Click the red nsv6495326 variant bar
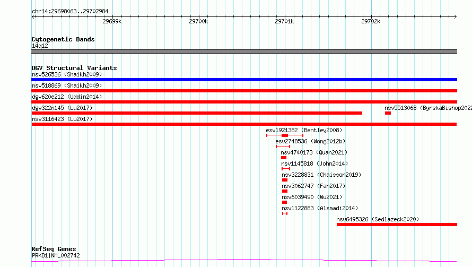The height and width of the screenshot is (267, 472). 397,225
